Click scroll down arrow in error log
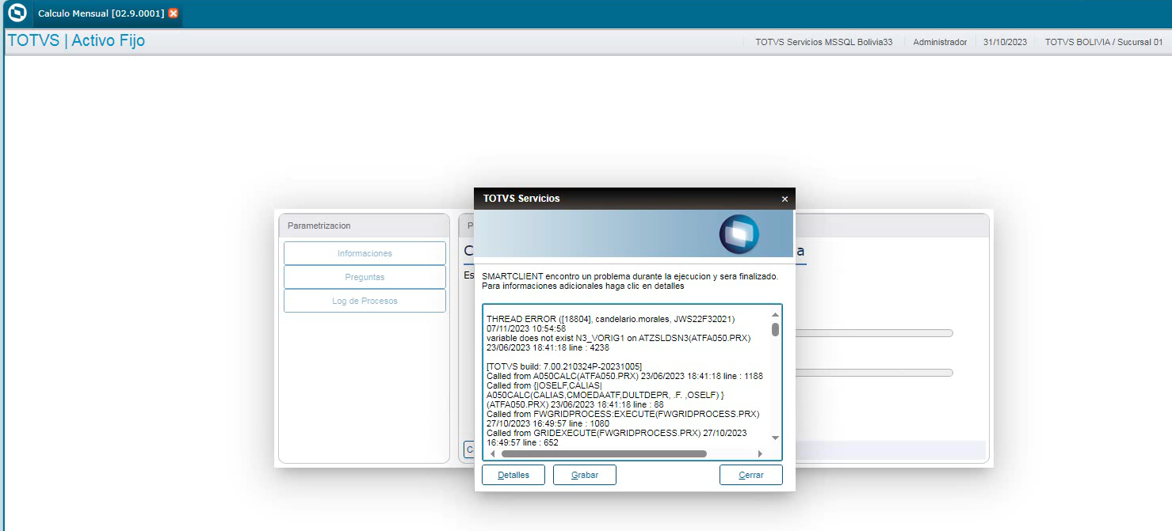Image resolution: width=1172 pixels, height=531 pixels. pos(775,438)
